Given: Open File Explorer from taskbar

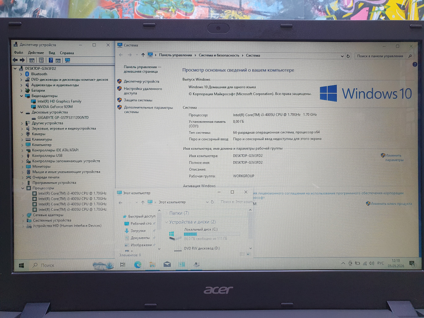Looking at the screenshot, I should click(152, 265).
